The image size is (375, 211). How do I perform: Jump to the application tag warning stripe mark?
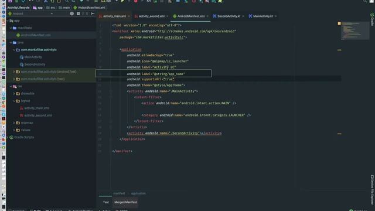point(339,50)
